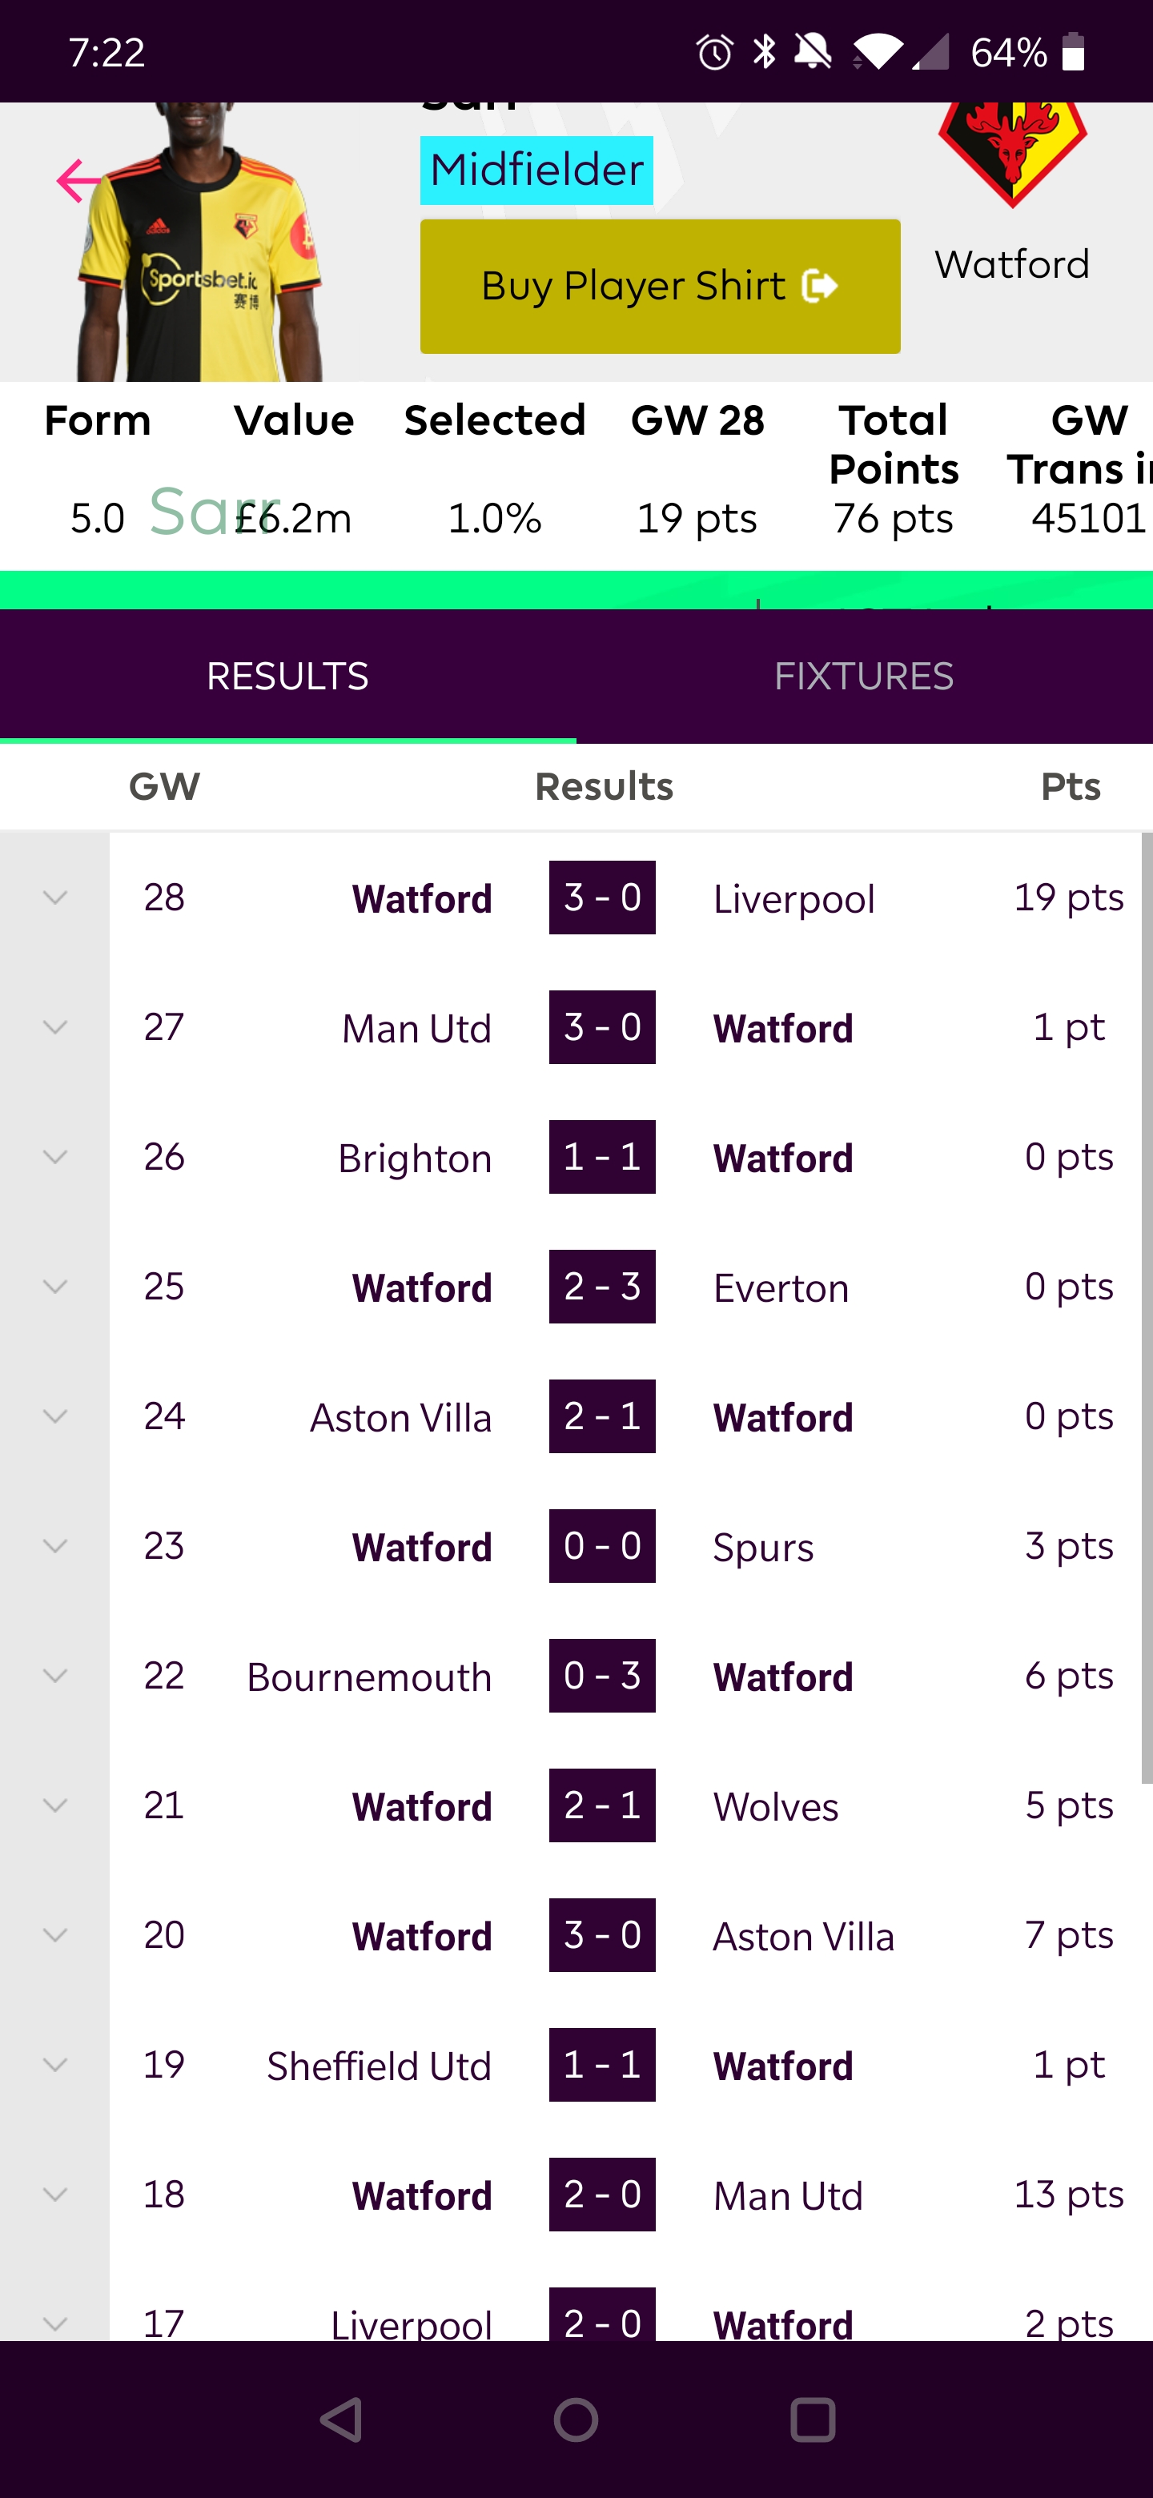Expand the gameweek 22 Bournemouth result row
This screenshot has width=1153, height=2498.
55,1677
